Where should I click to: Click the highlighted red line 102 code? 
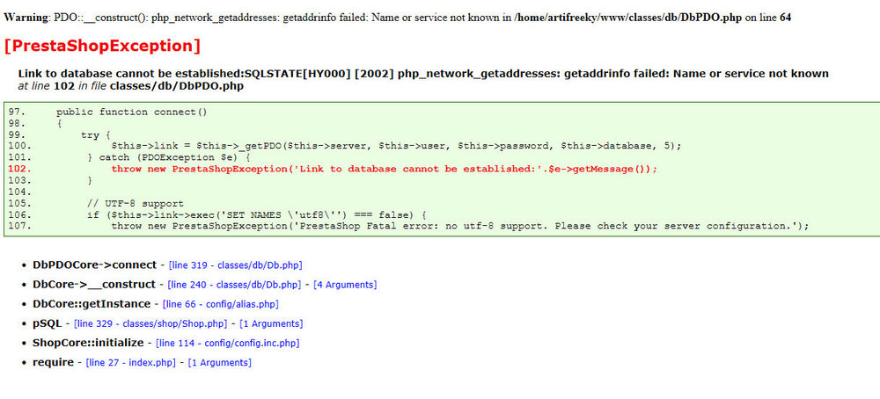coord(384,169)
